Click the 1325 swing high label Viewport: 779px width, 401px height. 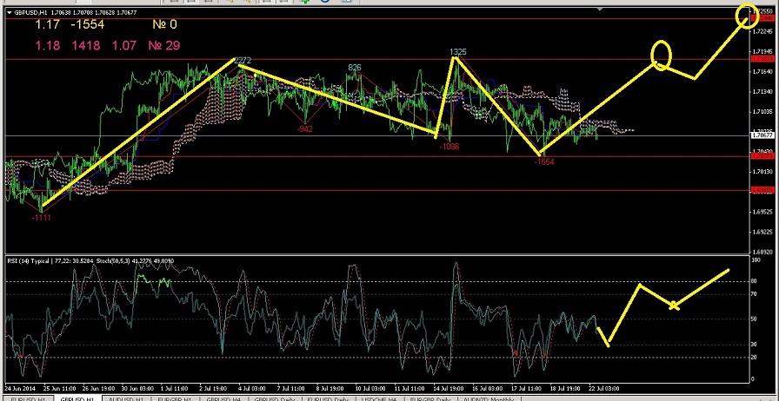coord(458,53)
